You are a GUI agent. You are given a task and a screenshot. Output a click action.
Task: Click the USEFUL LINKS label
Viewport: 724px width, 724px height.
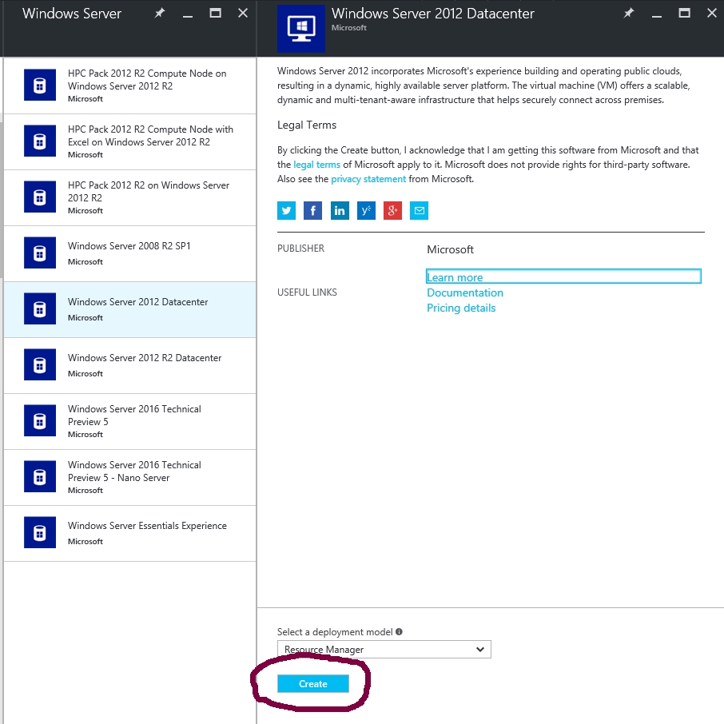pos(307,292)
